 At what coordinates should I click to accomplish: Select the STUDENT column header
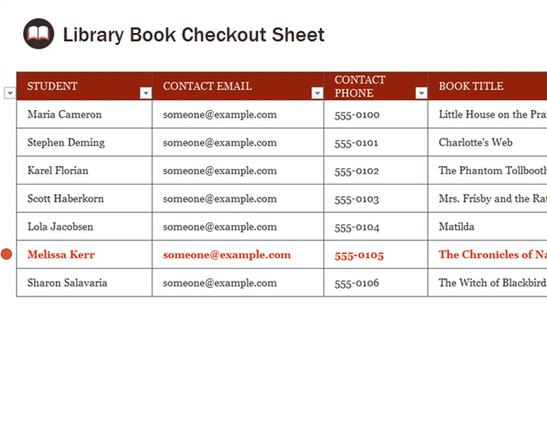52,86
